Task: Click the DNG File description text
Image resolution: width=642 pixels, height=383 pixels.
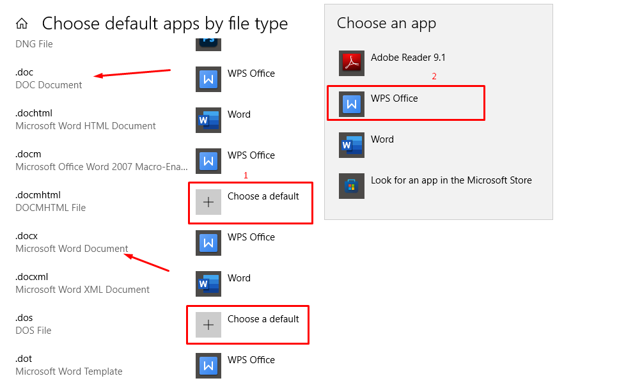Action: tap(34, 44)
